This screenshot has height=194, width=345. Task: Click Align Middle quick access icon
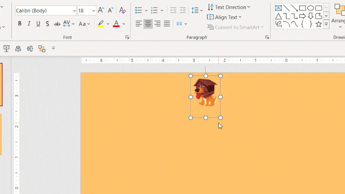(x=30, y=48)
